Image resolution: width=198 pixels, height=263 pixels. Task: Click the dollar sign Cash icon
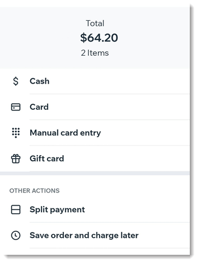click(x=16, y=81)
